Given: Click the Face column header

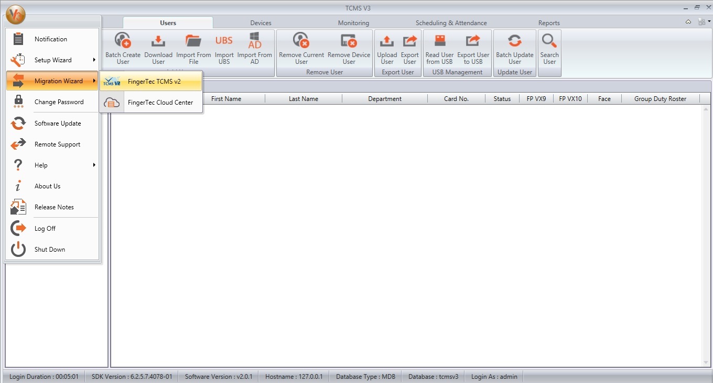Looking at the screenshot, I should (x=604, y=99).
